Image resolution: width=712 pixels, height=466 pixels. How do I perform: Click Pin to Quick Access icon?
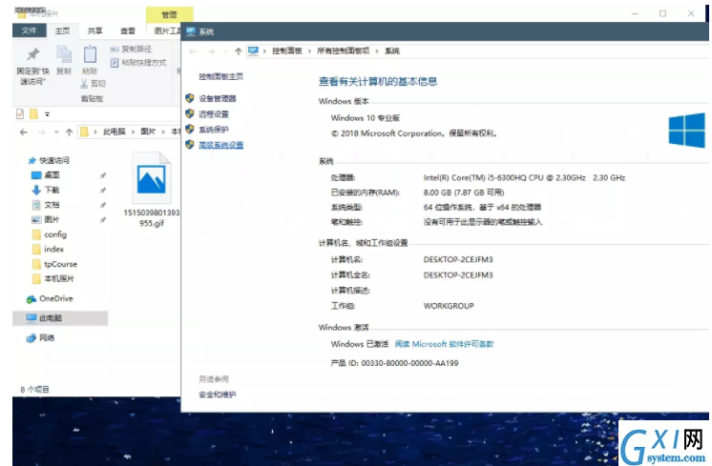[x=32, y=55]
